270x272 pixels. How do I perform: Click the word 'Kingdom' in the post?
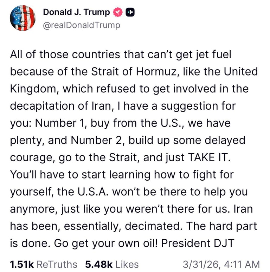coord(34,89)
